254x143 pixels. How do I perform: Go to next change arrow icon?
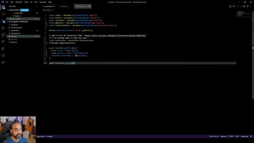[241, 6]
